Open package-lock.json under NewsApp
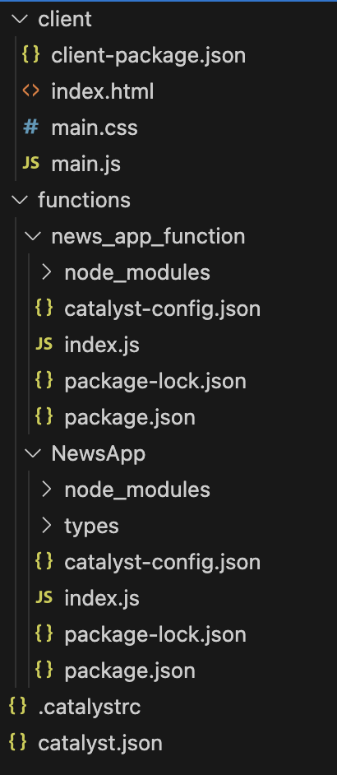 (155, 634)
